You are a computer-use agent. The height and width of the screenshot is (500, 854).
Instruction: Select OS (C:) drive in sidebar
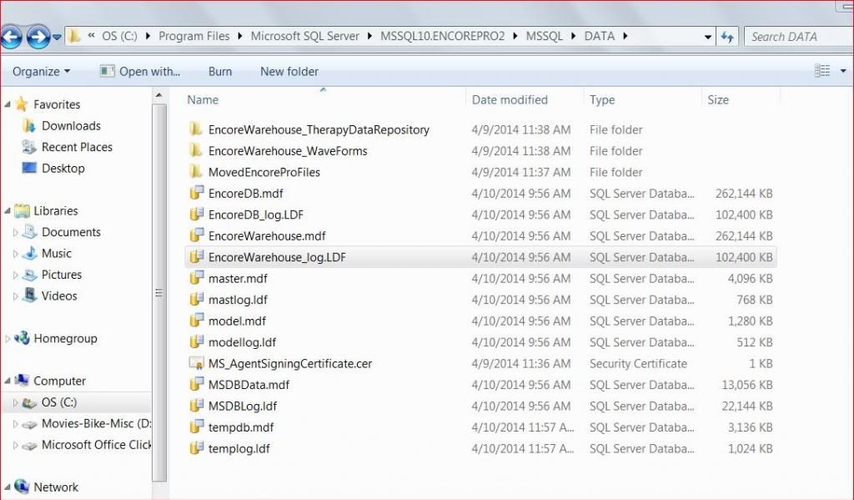[59, 402]
